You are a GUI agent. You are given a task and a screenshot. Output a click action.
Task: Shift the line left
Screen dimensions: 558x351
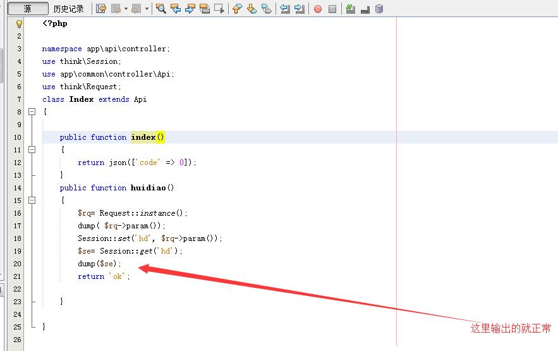click(x=285, y=9)
